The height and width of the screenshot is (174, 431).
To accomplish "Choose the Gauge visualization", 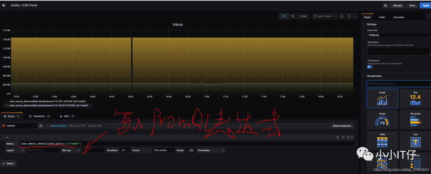I will tap(382, 120).
